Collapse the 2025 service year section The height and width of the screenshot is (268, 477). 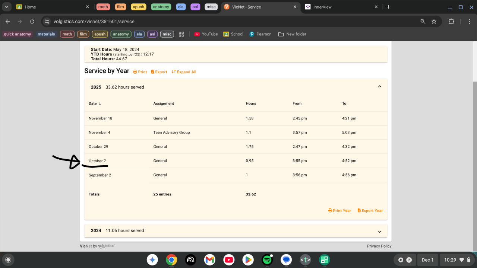click(x=379, y=87)
